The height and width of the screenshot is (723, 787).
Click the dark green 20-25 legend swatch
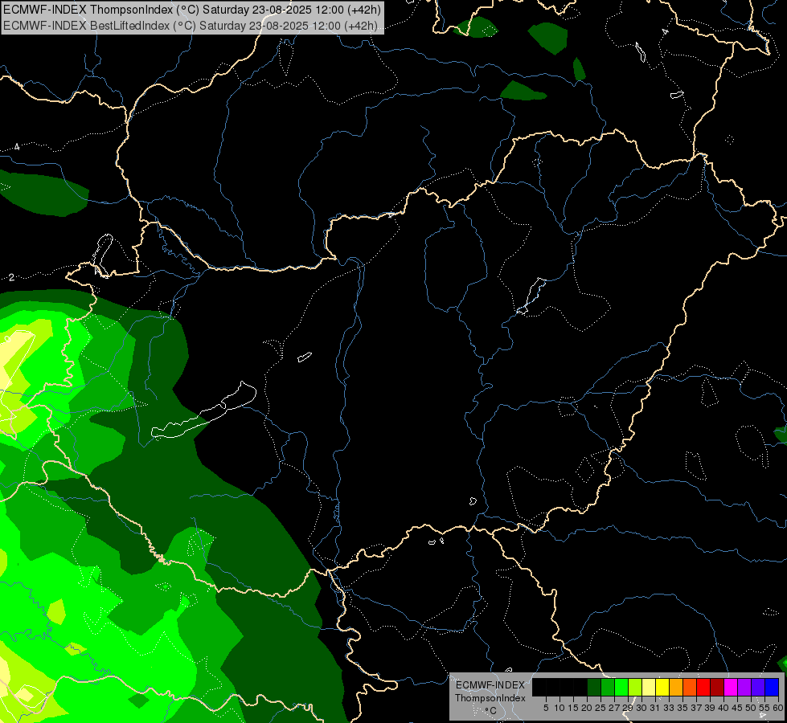(594, 687)
